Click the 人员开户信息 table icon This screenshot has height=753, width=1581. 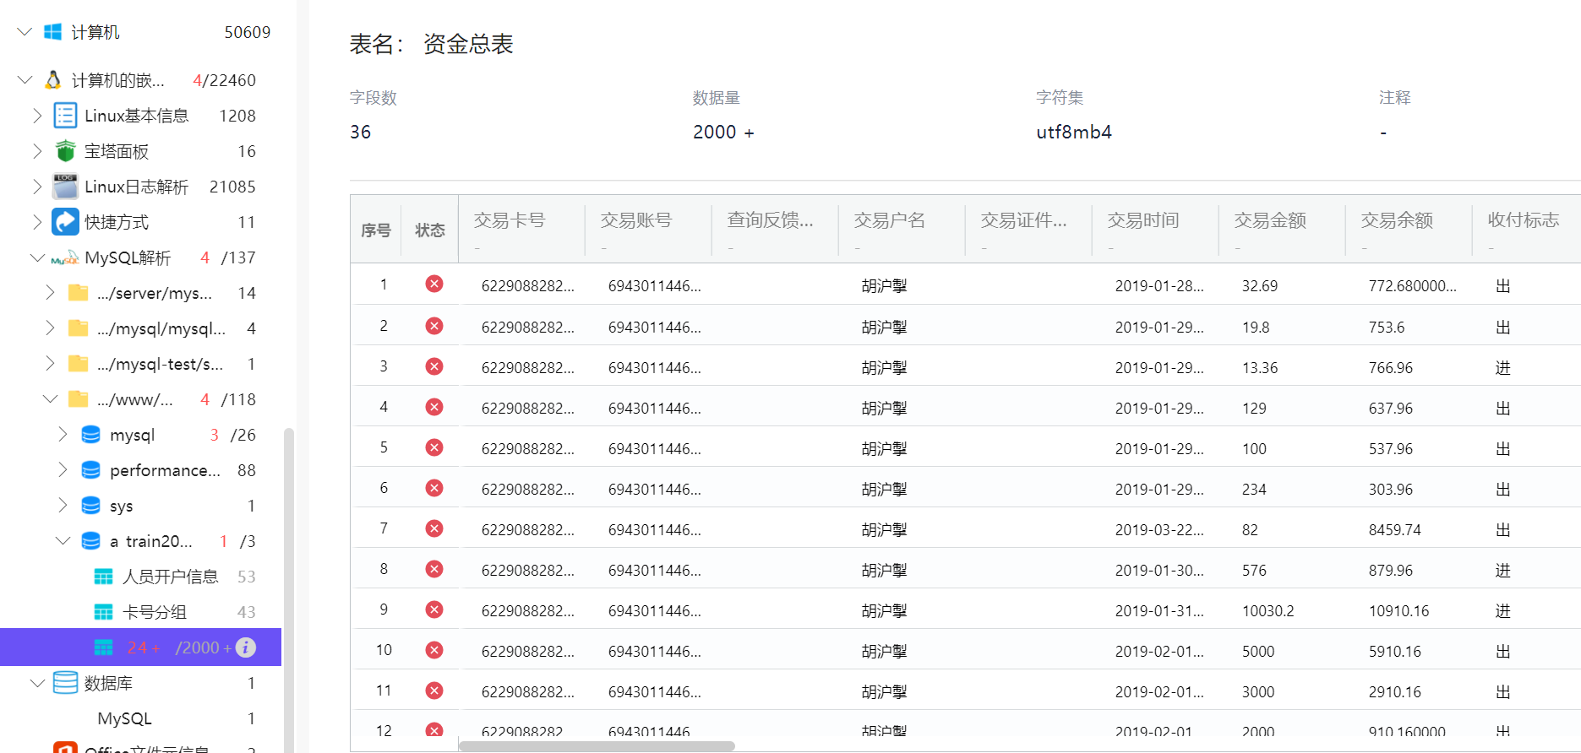click(103, 577)
